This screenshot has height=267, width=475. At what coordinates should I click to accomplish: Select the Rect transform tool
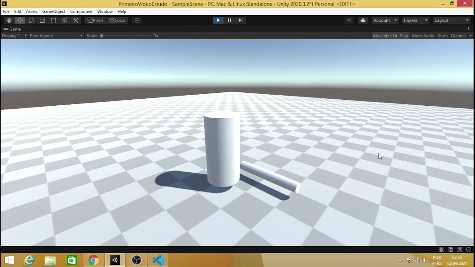click(x=53, y=20)
